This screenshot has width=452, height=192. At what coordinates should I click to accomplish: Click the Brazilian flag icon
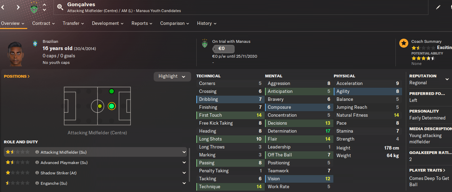pos(35,44)
